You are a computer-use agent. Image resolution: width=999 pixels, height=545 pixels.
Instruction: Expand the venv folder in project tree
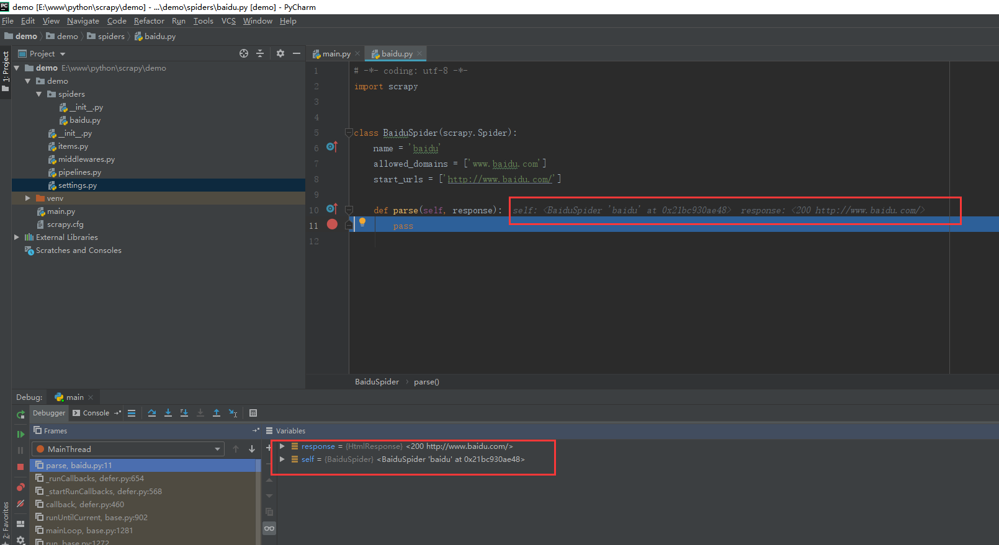(27, 198)
